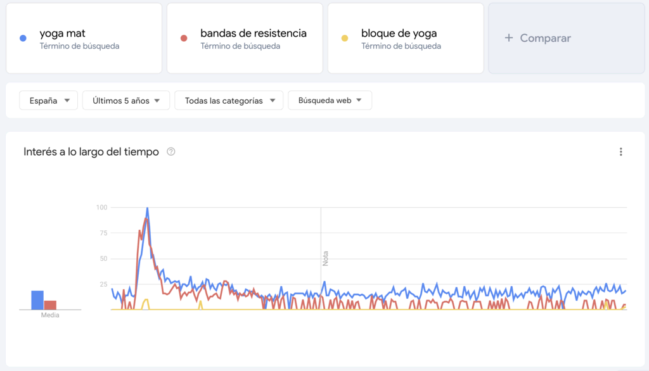Open the España region dropdown

pos(48,100)
